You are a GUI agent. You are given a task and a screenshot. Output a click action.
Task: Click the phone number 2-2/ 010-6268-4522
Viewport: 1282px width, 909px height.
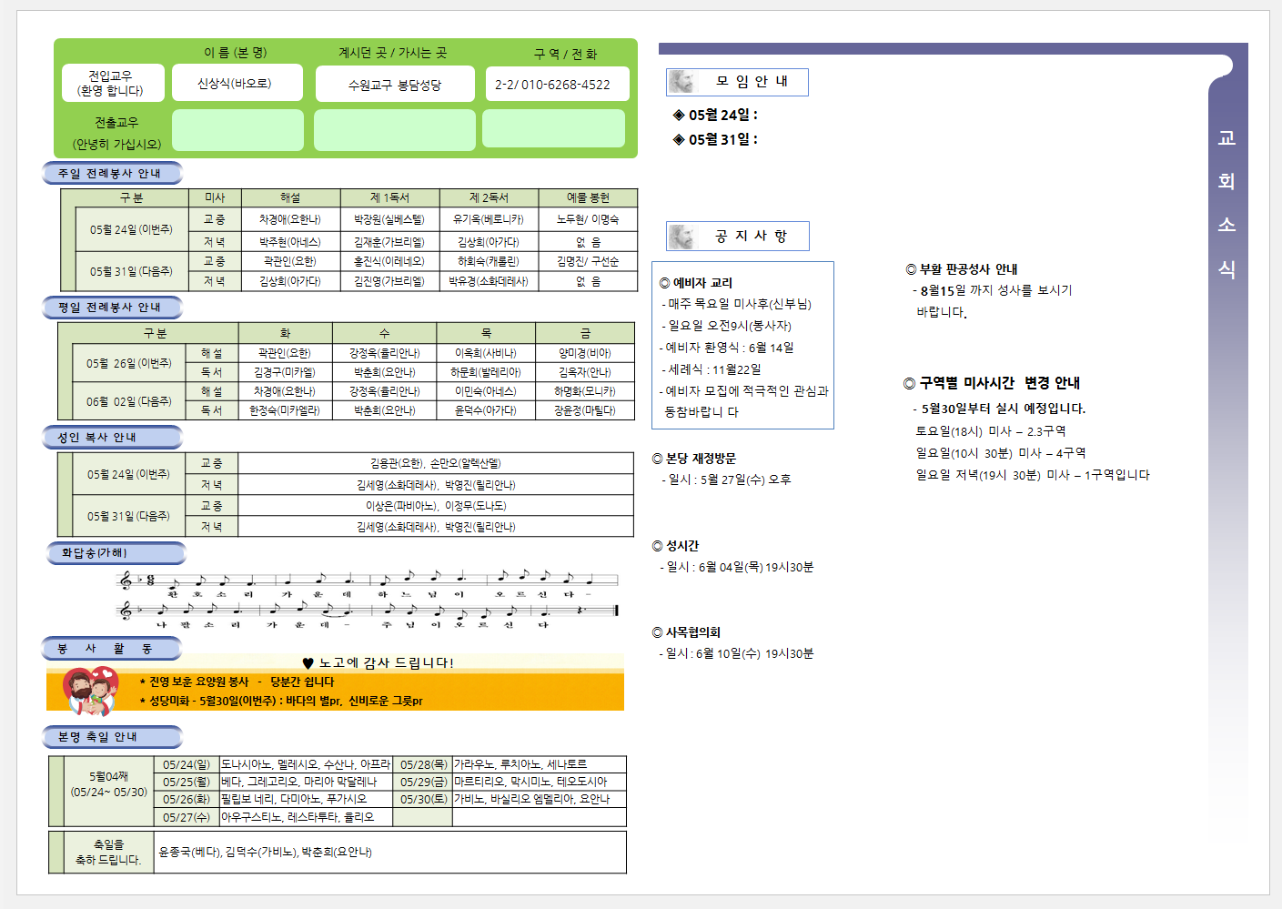(x=552, y=85)
